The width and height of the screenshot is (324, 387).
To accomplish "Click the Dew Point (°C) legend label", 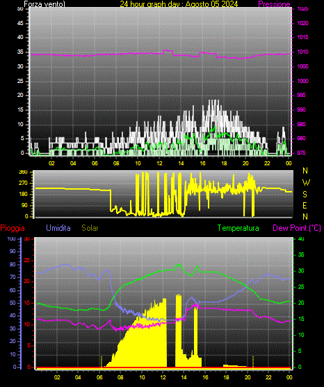I will tap(297, 228).
